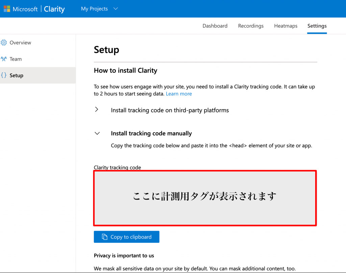The height and width of the screenshot is (273, 346).
Task: Click Install tracking code manually heading
Action: click(151, 133)
